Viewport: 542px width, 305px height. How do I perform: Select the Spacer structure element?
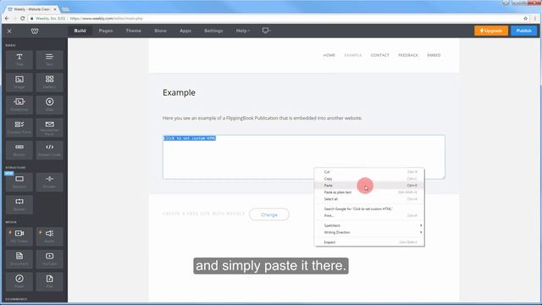pyautogui.click(x=19, y=204)
